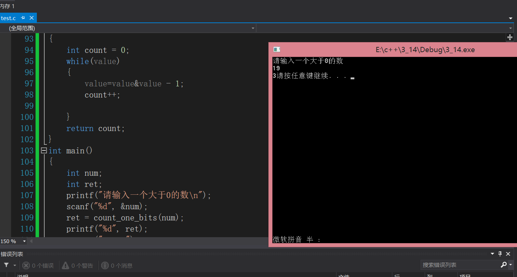Toggle the 0 个错误 errors filter
The height and width of the screenshot is (277, 517).
point(38,265)
